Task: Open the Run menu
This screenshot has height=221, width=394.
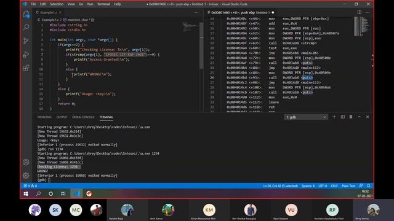Action: tap(90, 4)
